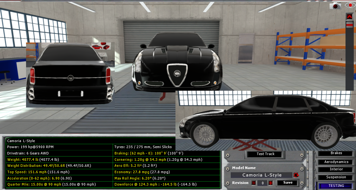This screenshot has width=356, height=190.
Task: Go to the Suspension tab
Action: point(336,177)
